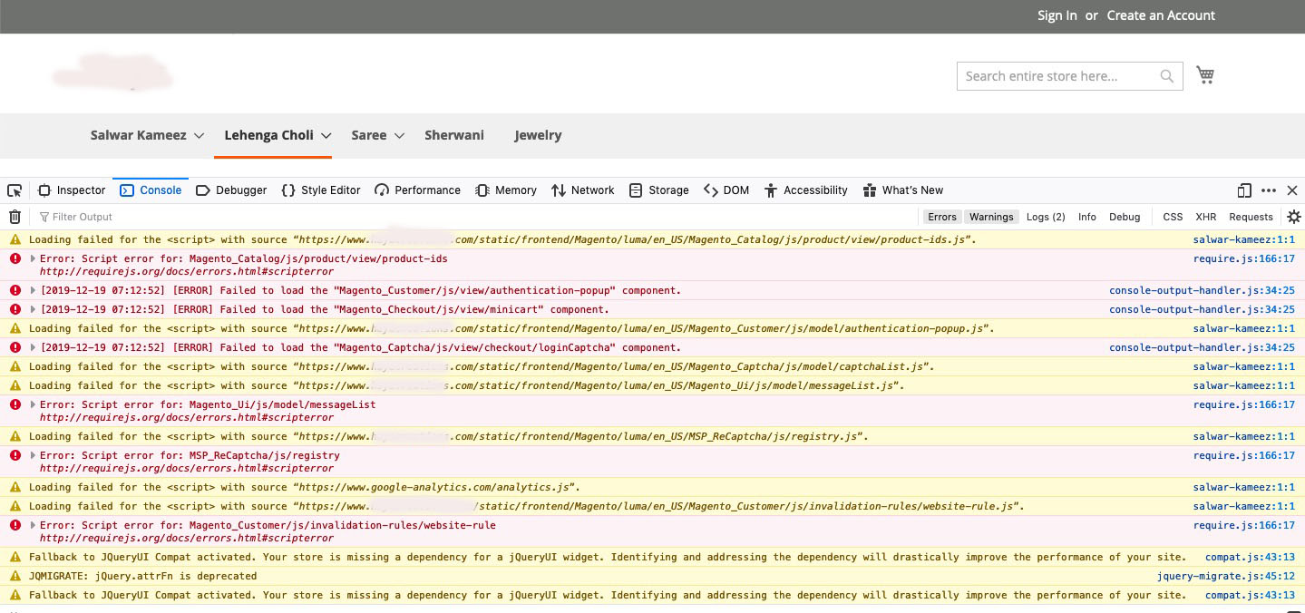Screen dimensions: 1305x613
Task: Open the Debugger tab
Action: click(x=232, y=190)
